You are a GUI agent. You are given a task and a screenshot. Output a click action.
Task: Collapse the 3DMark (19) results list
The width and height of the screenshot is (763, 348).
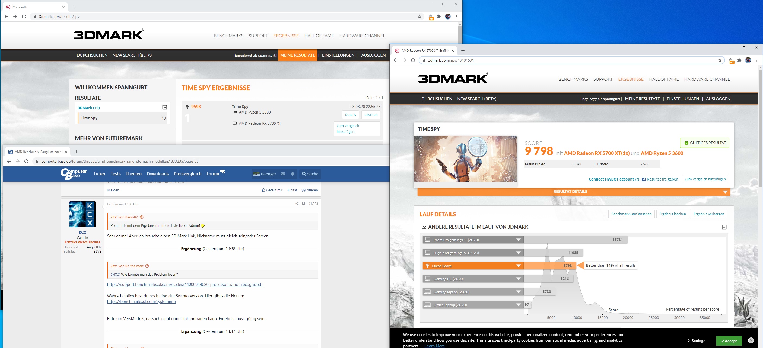click(165, 107)
